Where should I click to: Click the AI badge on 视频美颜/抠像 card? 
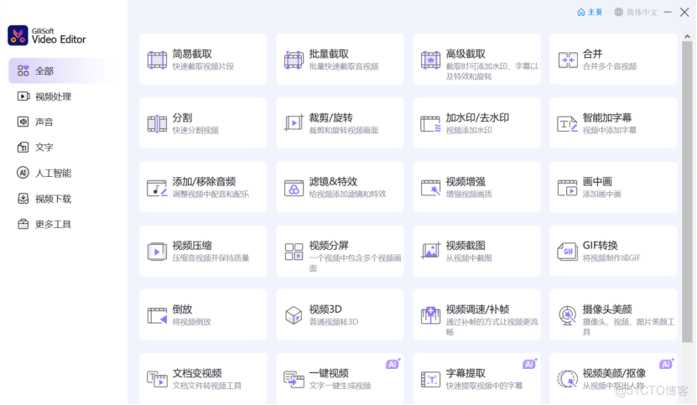click(x=667, y=364)
